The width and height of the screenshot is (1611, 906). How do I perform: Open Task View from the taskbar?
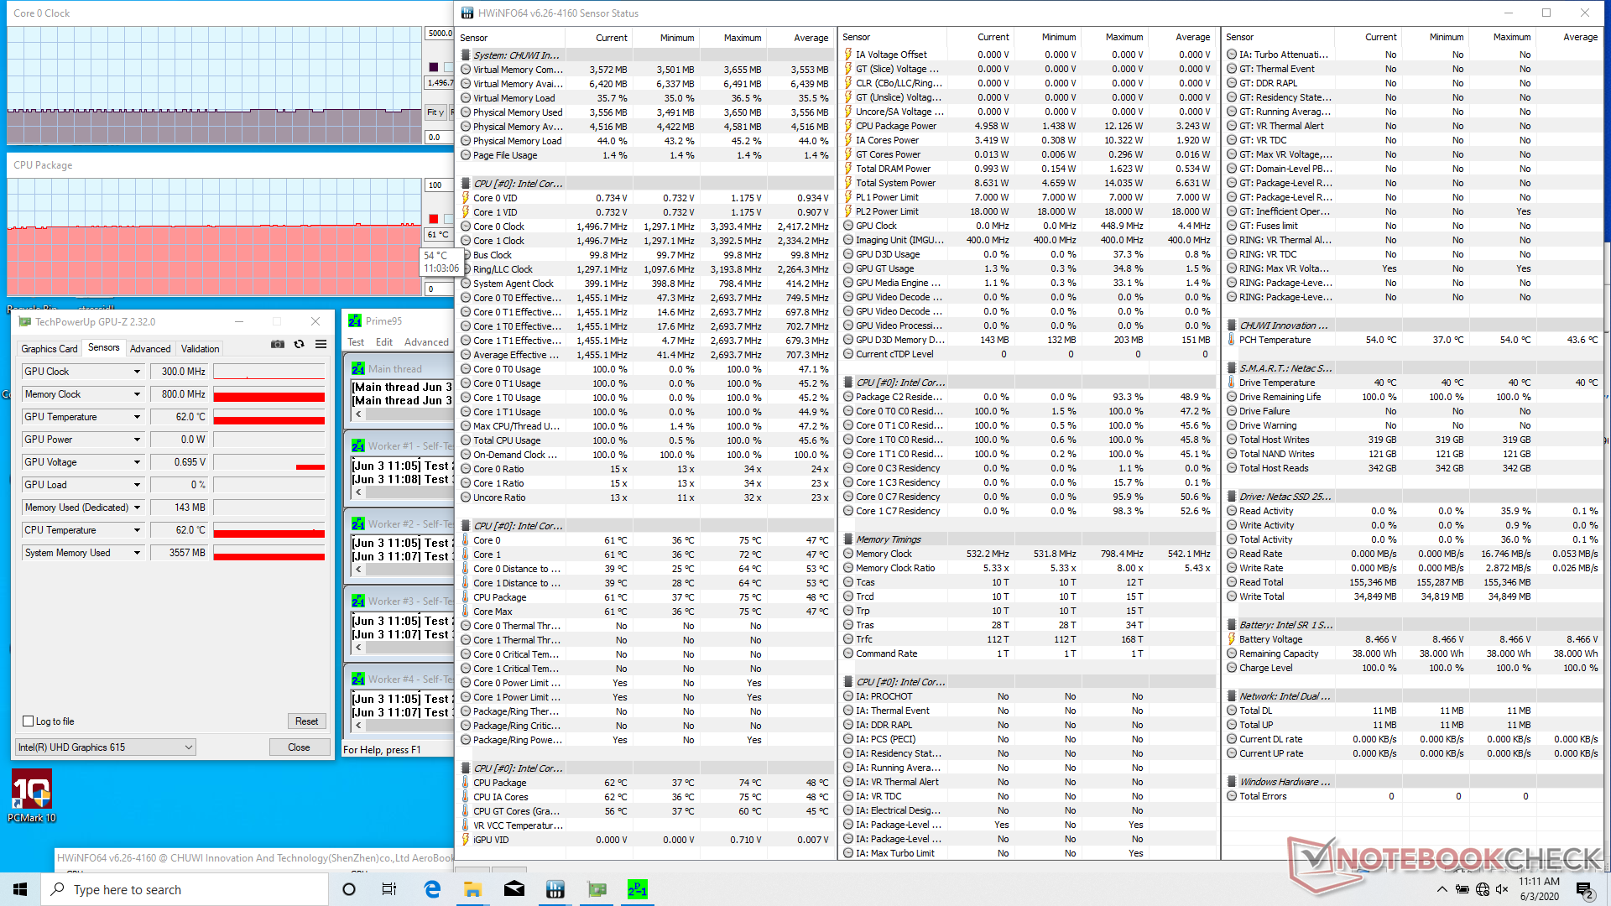pos(389,889)
